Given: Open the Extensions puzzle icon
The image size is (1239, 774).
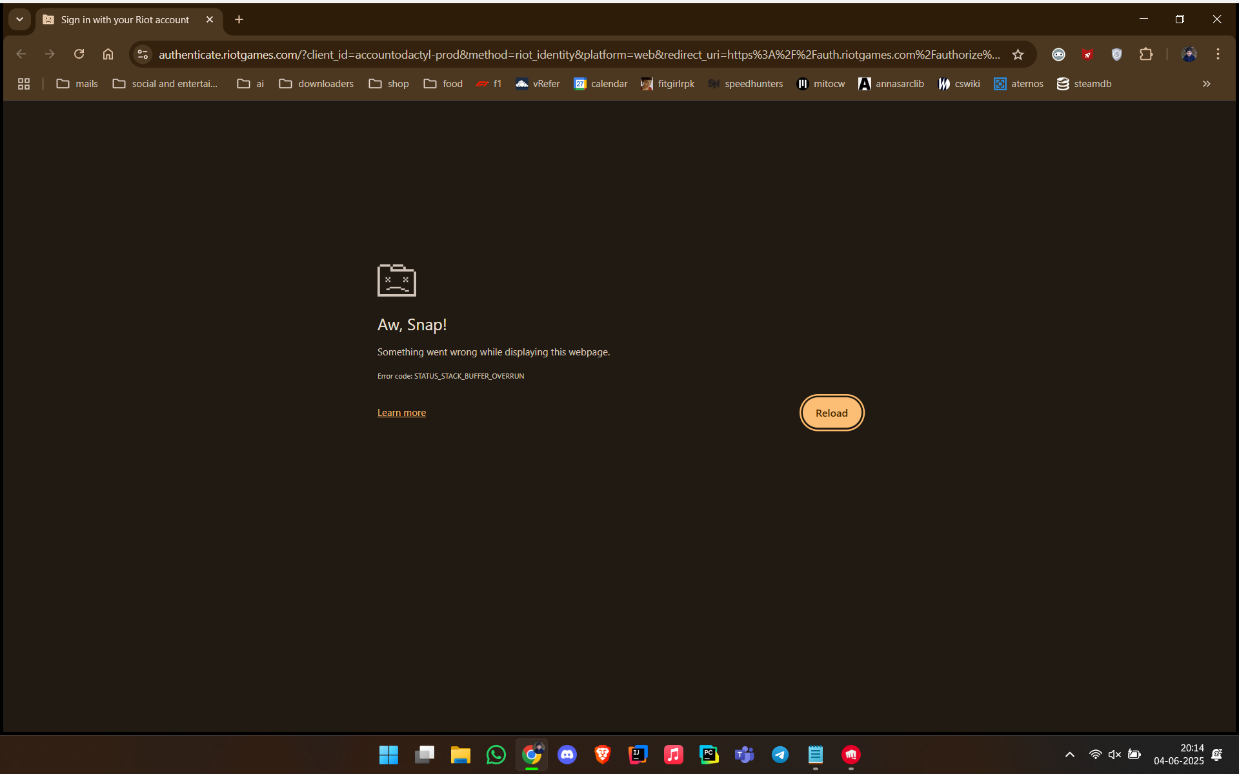Looking at the screenshot, I should (x=1145, y=55).
